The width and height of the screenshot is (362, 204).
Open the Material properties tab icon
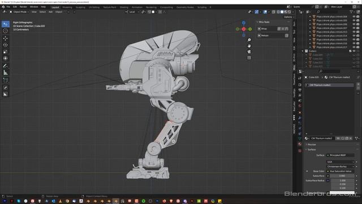(300, 144)
